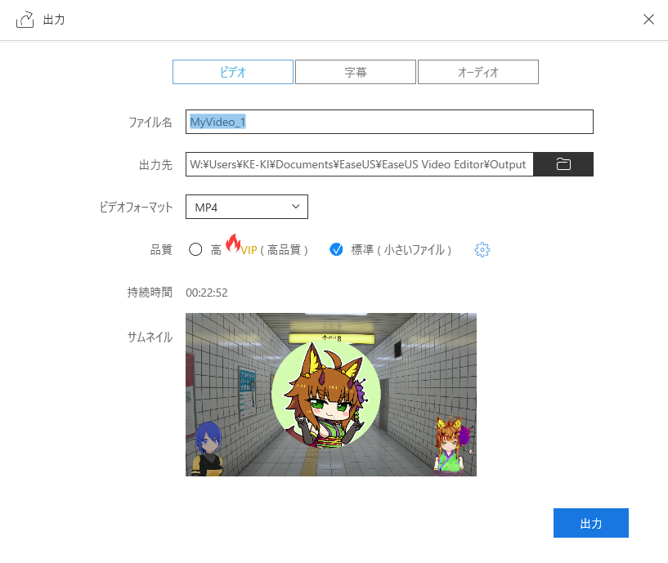
Task: Switch to the ビデオ tab
Action: pyautogui.click(x=232, y=72)
